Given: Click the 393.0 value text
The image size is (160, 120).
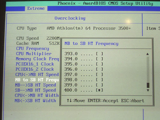Looking at the screenshot, I should 71,53.
